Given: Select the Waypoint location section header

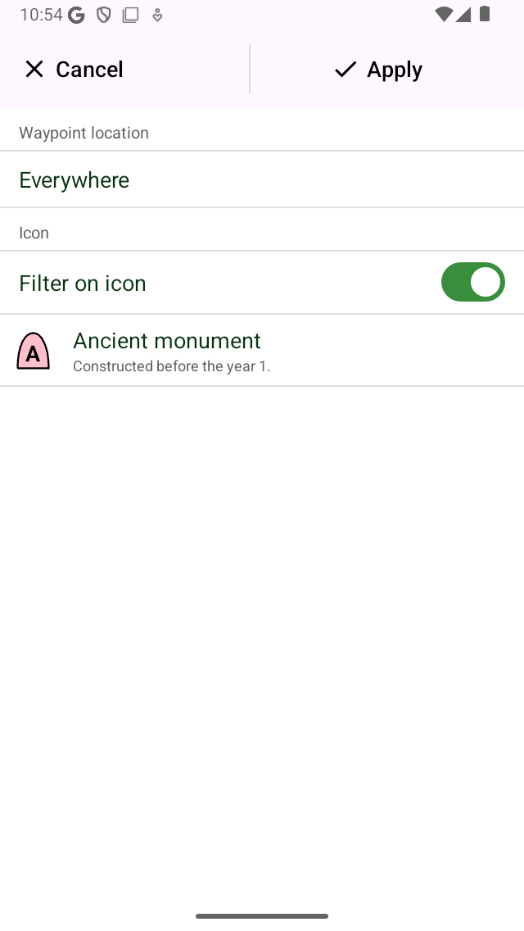Looking at the screenshot, I should click(x=84, y=133).
